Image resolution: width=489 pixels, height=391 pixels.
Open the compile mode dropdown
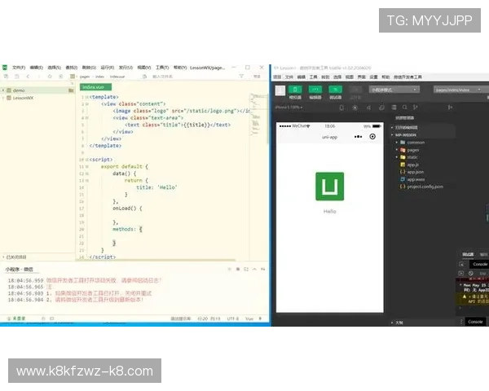394,89
